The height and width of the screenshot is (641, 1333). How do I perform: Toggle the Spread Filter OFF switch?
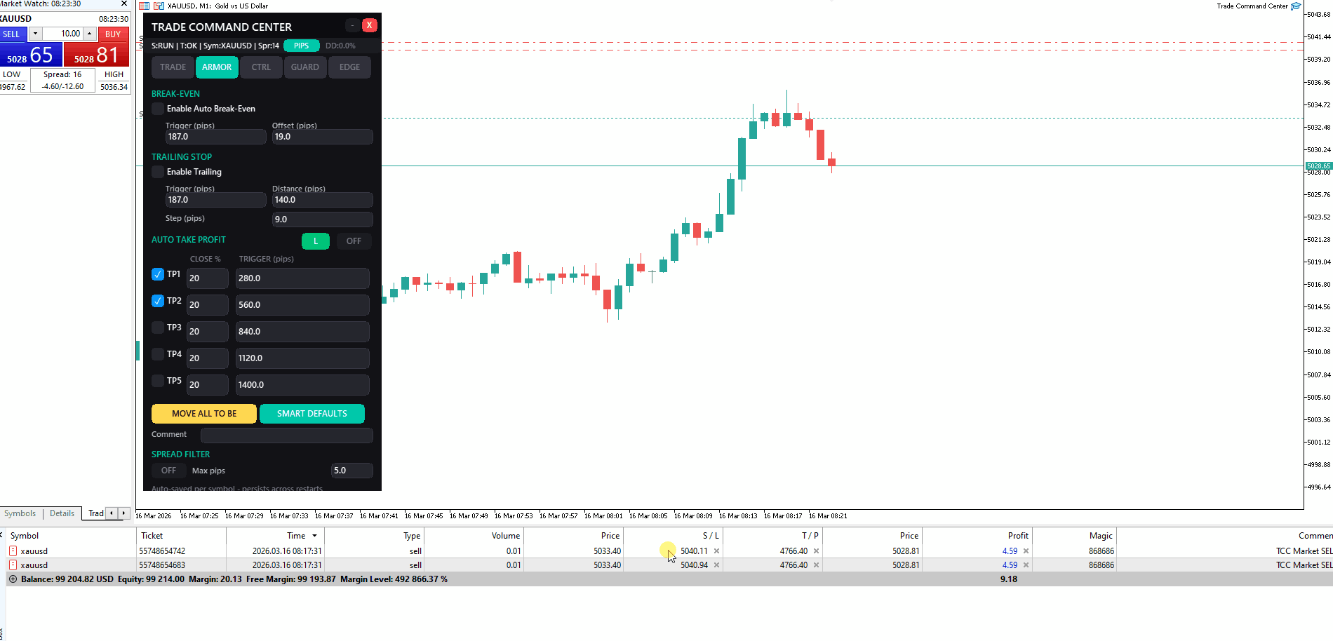tap(169, 471)
